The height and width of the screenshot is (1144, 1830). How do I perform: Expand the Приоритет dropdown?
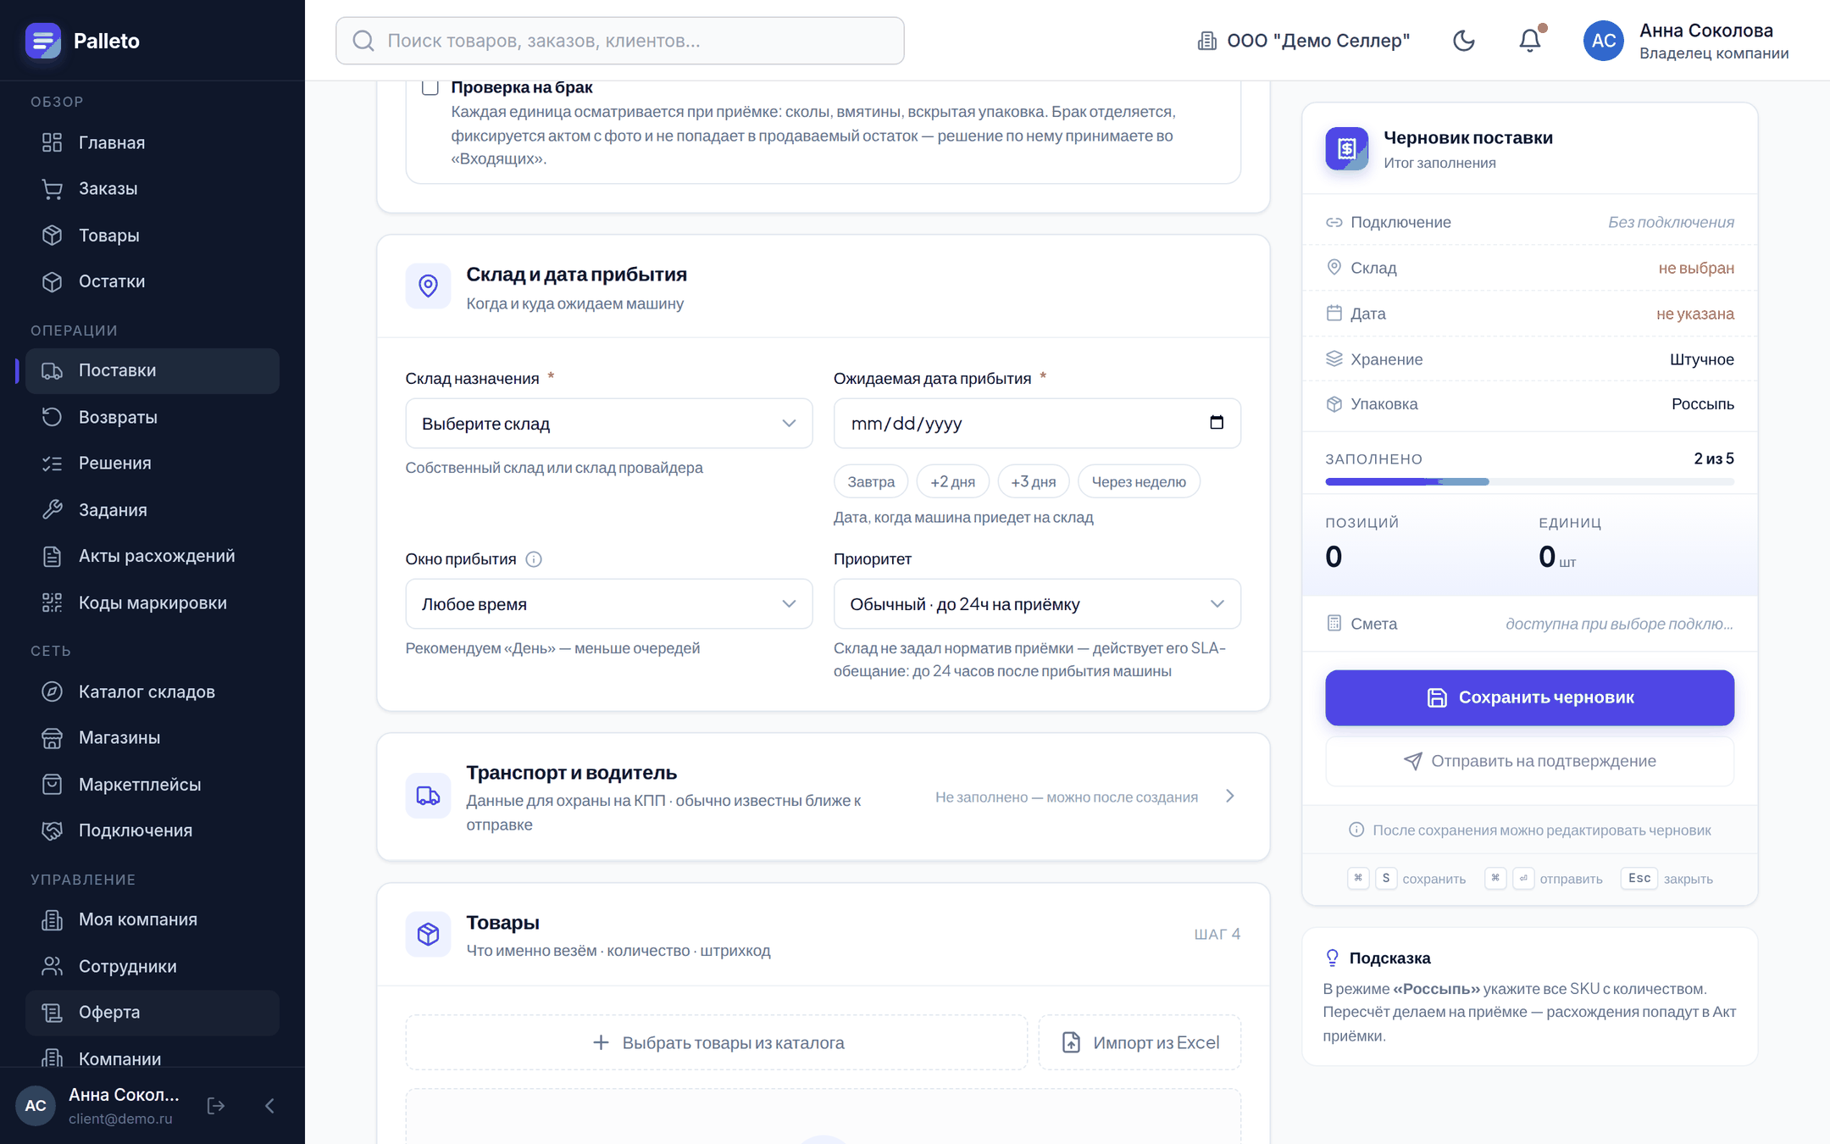[1037, 603]
